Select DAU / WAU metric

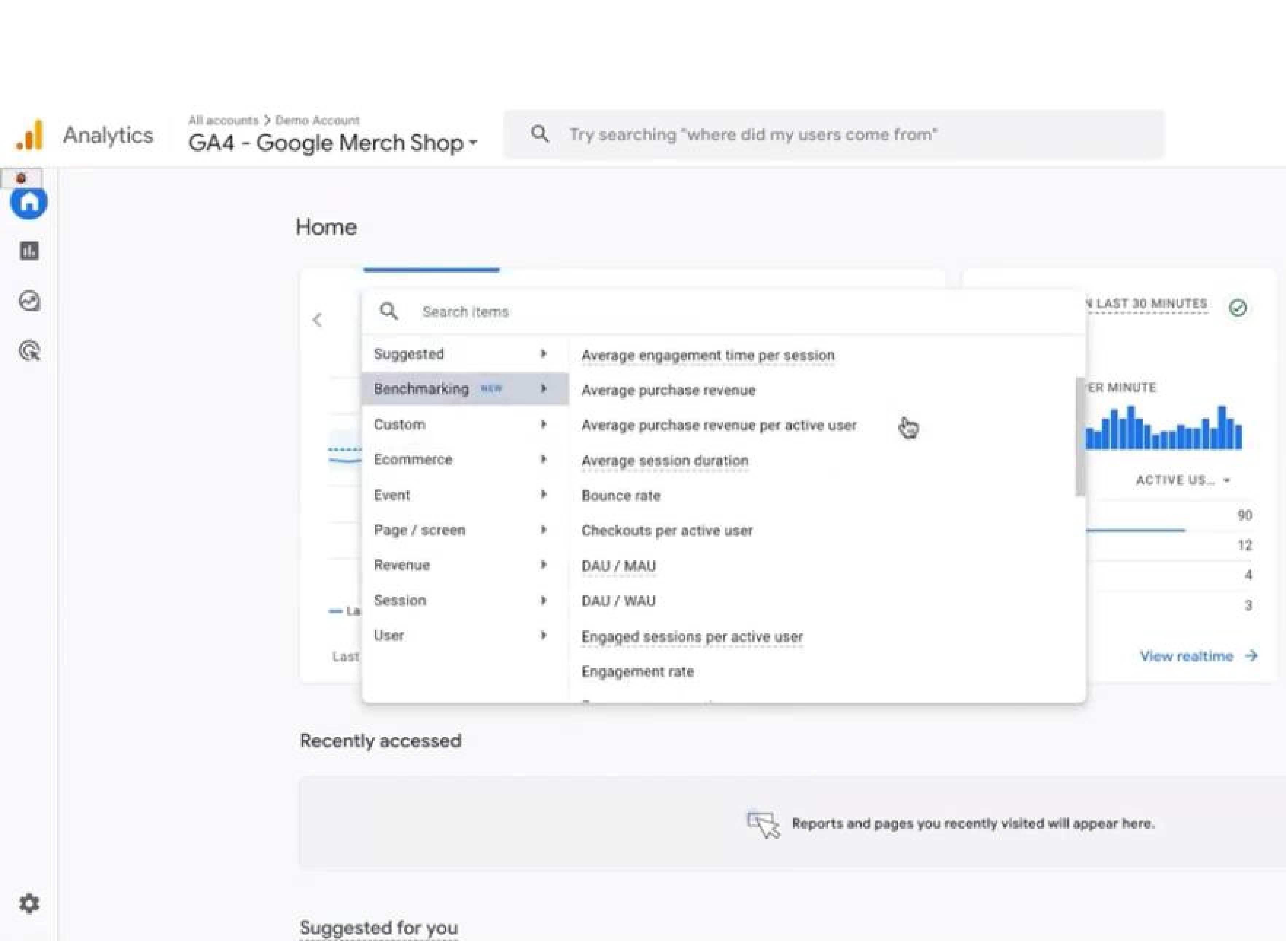pos(618,601)
